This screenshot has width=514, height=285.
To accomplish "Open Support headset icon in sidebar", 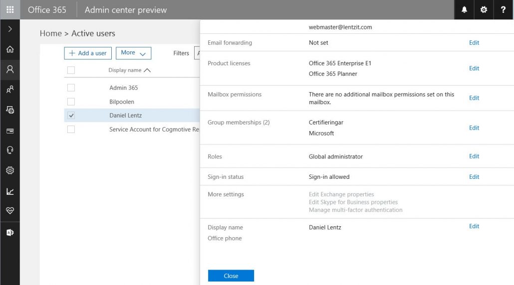I will coord(10,150).
